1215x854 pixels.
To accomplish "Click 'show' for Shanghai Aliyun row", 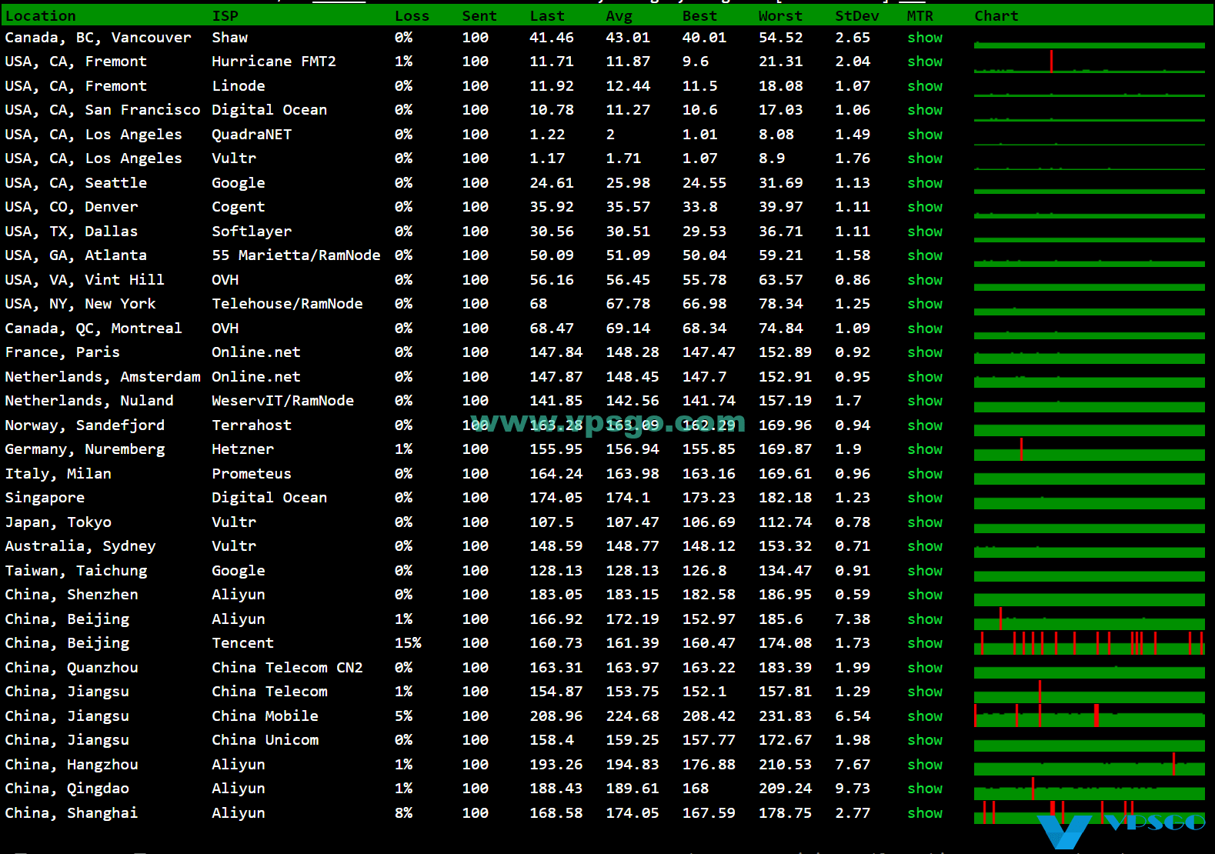I will pyautogui.click(x=924, y=813).
